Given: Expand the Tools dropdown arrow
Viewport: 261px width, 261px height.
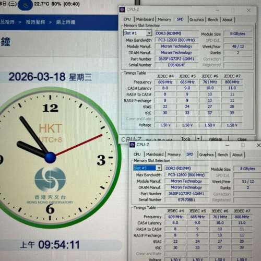Looking at the screenshot, I should click(x=198, y=139).
